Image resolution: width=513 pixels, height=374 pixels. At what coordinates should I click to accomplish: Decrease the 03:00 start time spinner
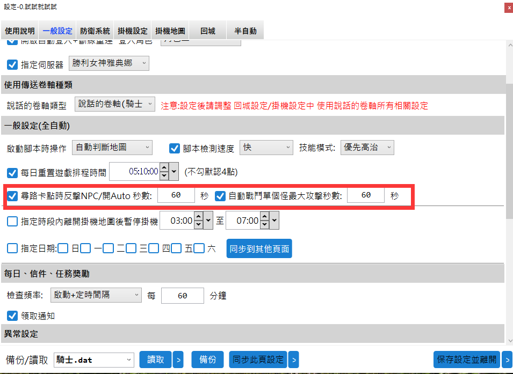click(198, 224)
